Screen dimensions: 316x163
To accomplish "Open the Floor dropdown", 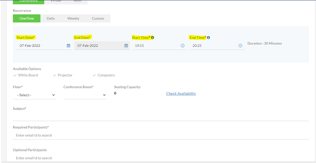I will pos(34,95).
